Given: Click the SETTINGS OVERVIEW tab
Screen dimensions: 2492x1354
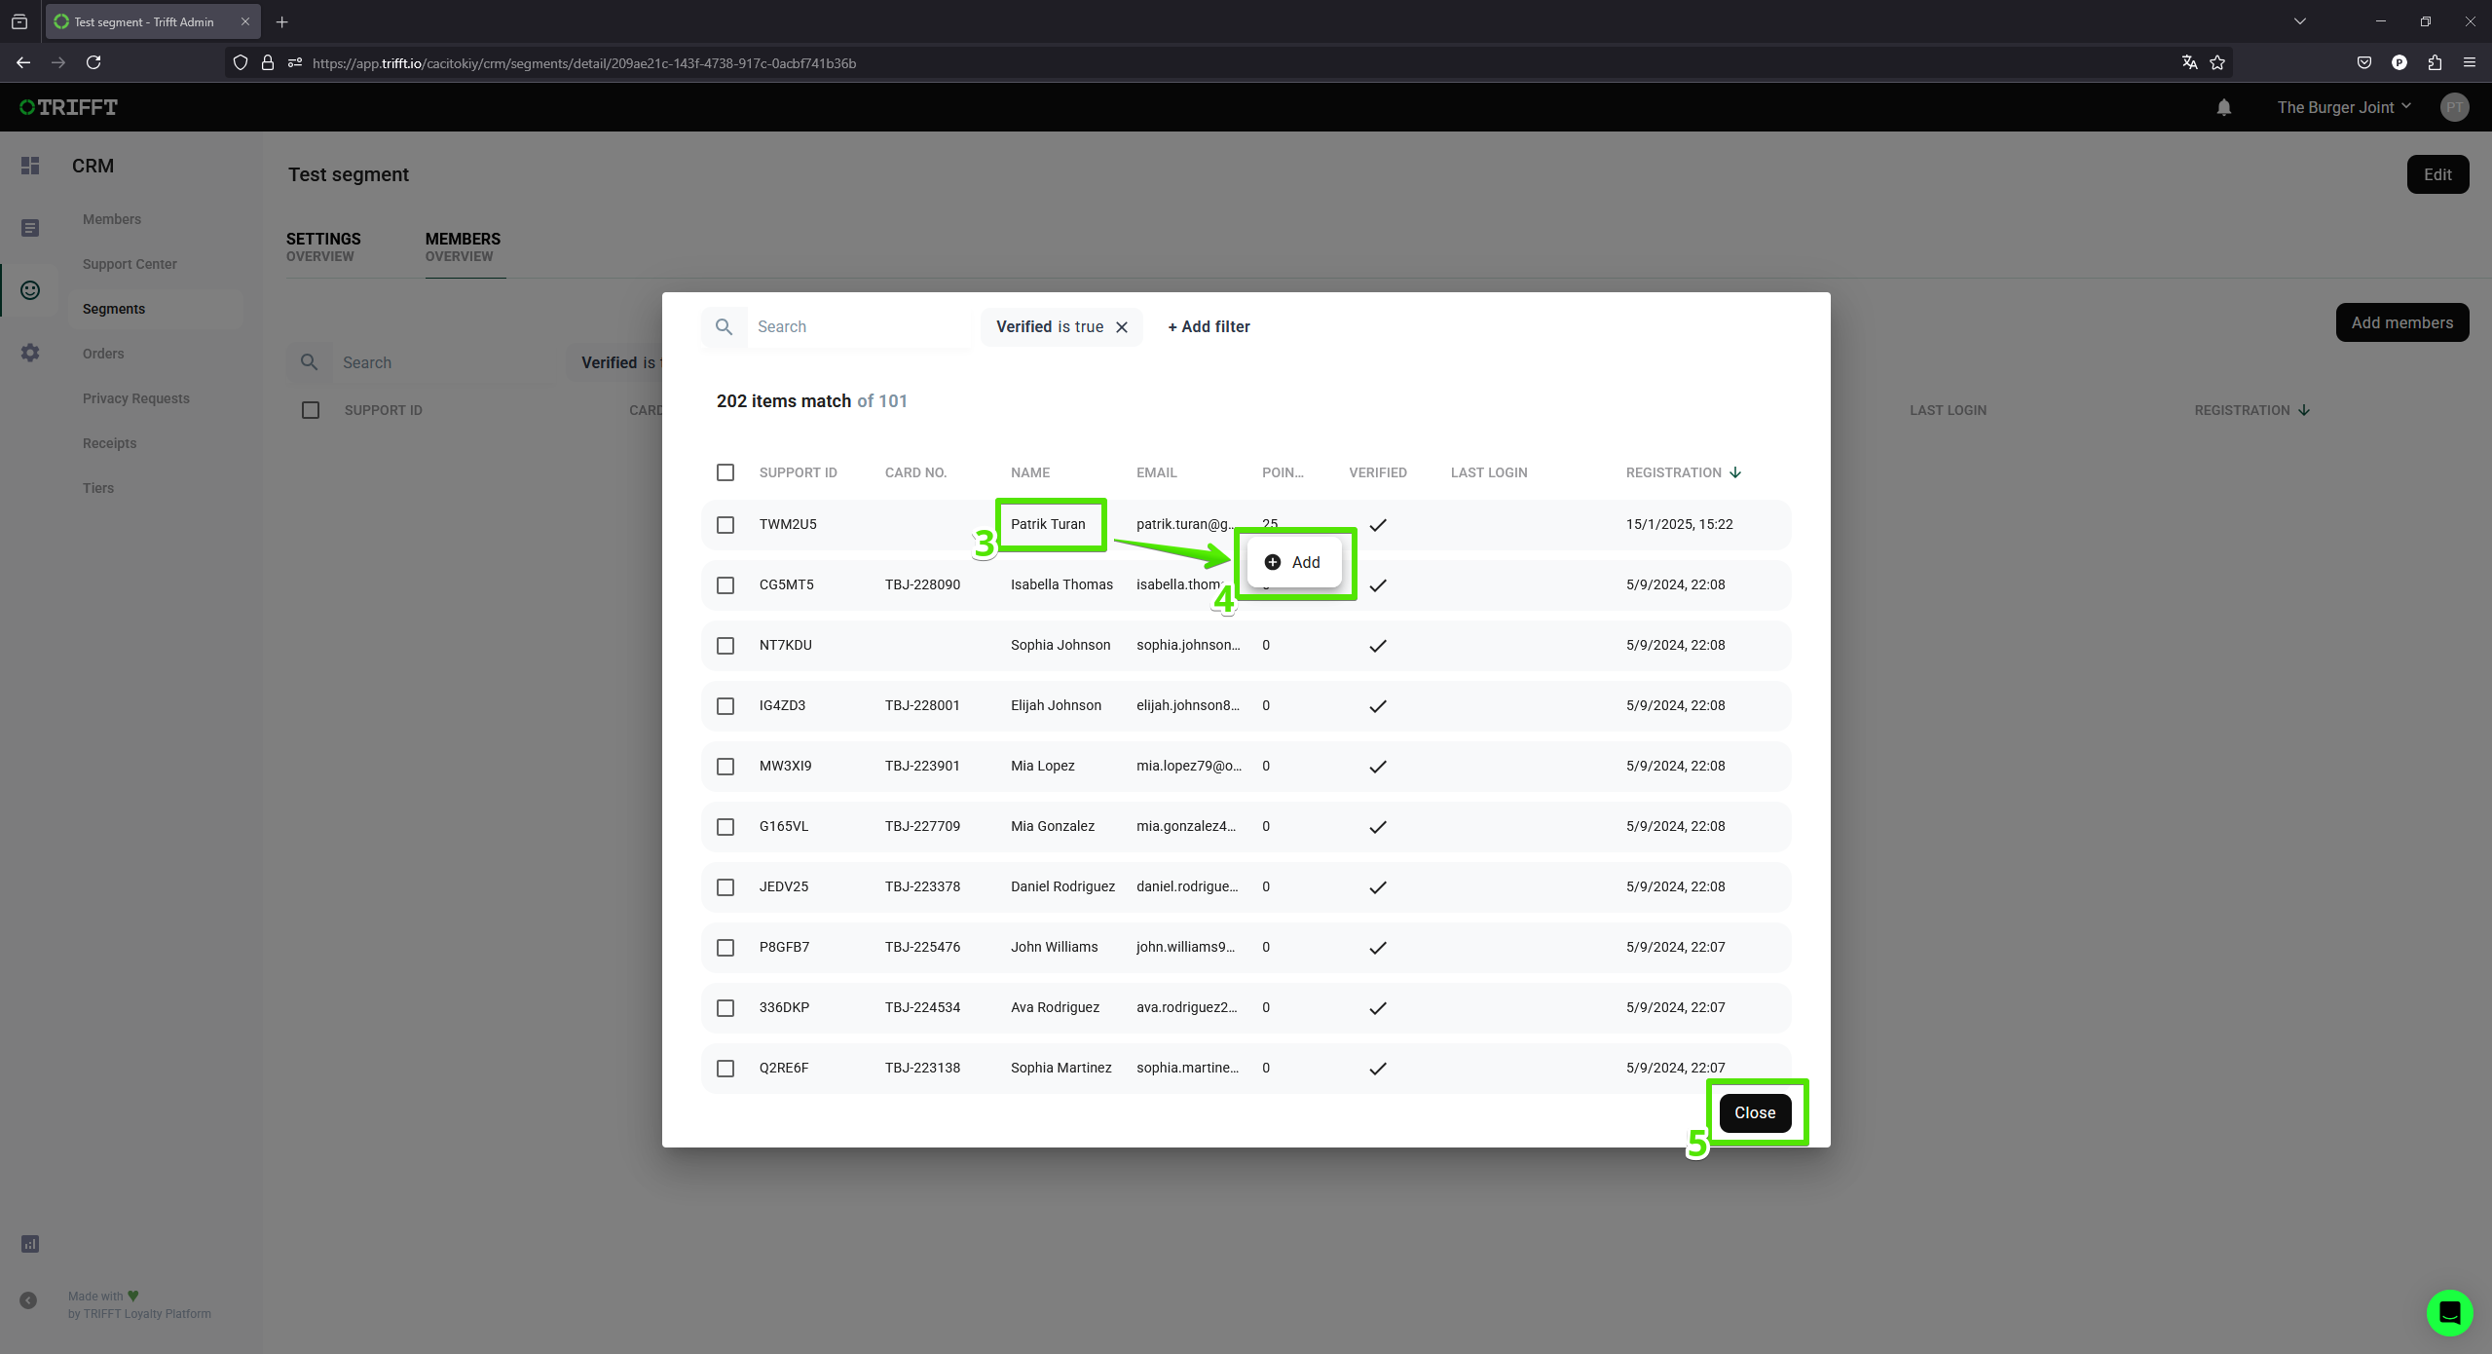Looking at the screenshot, I should click(x=323, y=245).
